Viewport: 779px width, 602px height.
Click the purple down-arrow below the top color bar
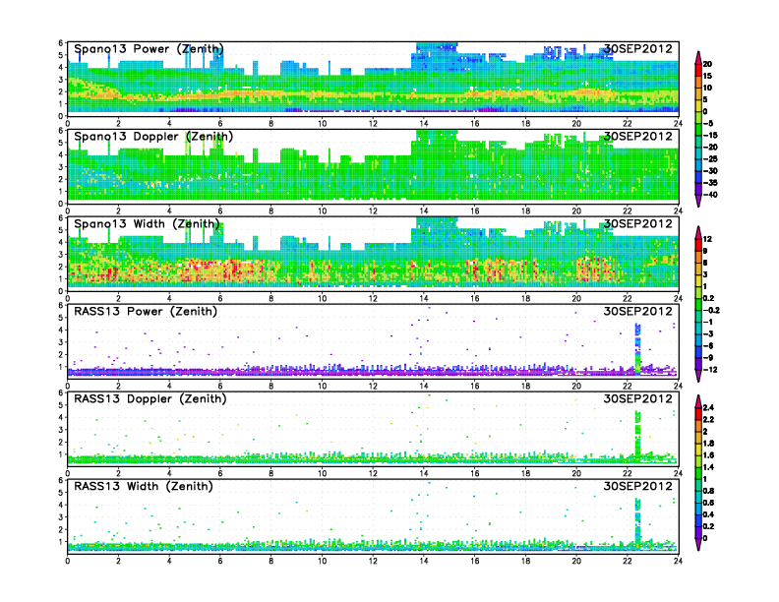[698, 202]
